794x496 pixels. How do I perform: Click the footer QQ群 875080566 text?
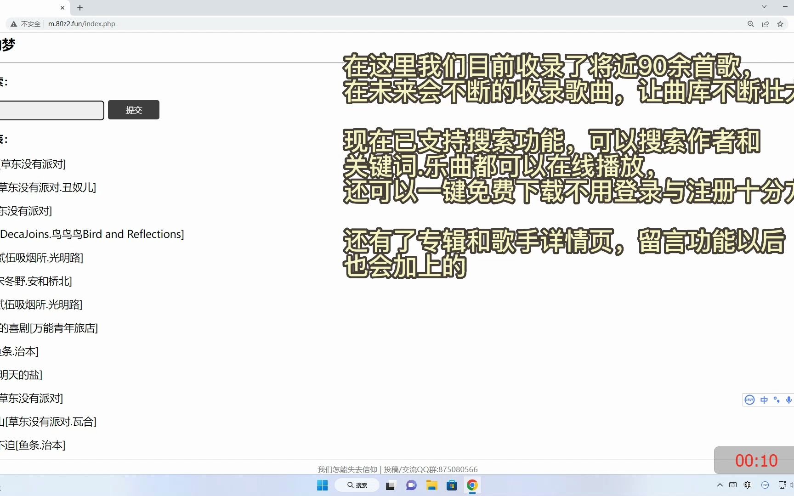(431, 469)
